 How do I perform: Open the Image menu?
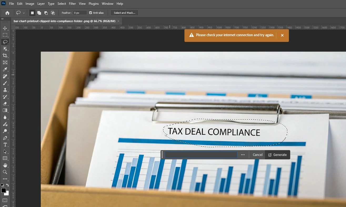[x=30, y=4]
